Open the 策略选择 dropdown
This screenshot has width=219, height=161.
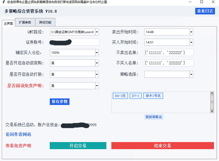click(x=168, y=74)
